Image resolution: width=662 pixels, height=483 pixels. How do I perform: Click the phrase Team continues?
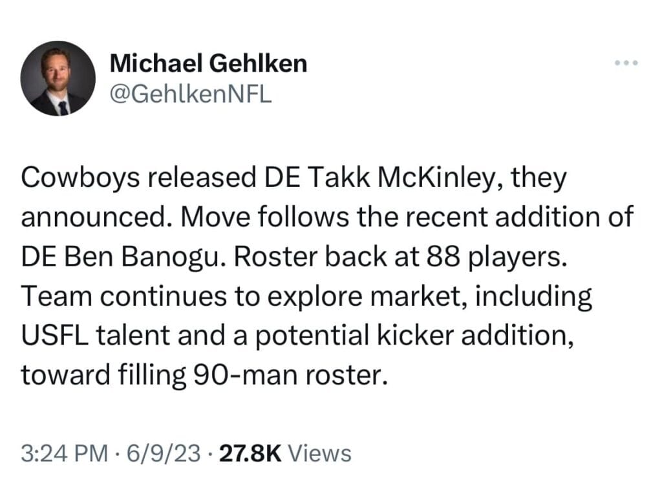[123, 296]
